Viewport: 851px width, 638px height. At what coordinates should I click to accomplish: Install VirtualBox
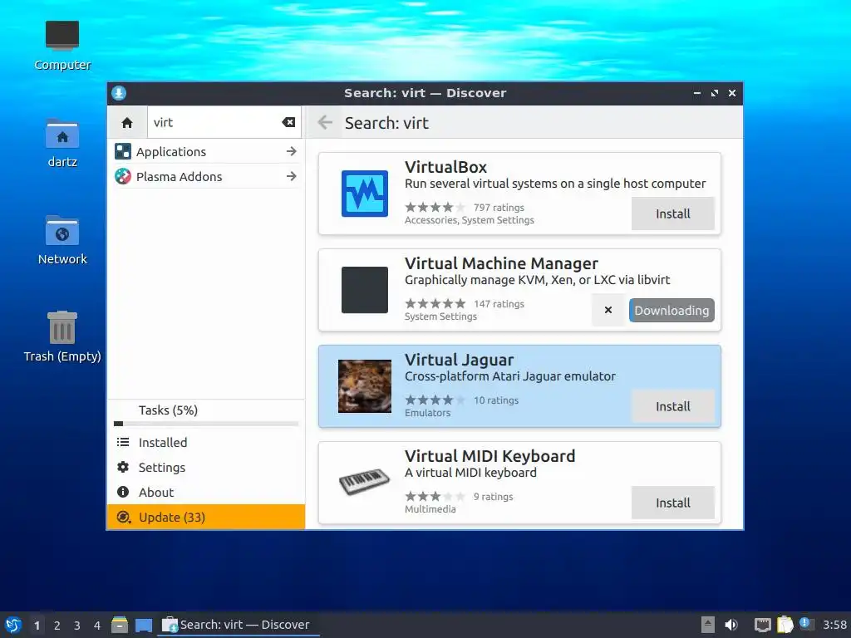coord(673,213)
